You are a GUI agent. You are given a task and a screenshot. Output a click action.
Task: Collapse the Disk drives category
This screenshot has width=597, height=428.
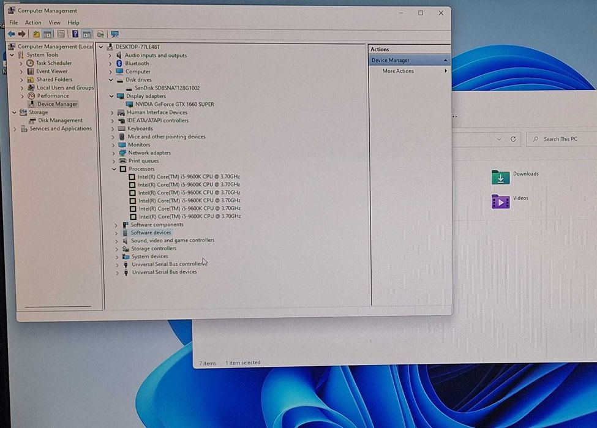click(111, 80)
